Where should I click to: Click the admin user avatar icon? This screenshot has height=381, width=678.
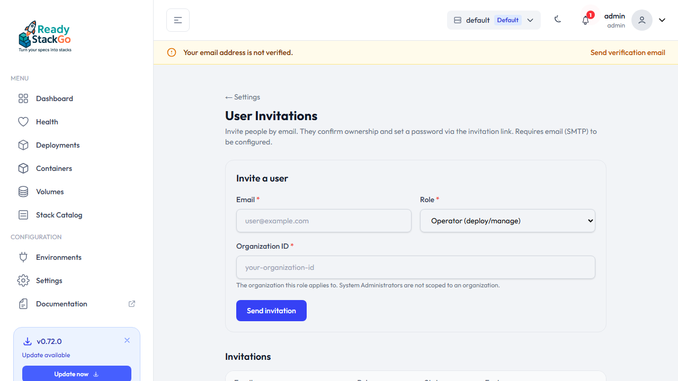[x=642, y=20]
